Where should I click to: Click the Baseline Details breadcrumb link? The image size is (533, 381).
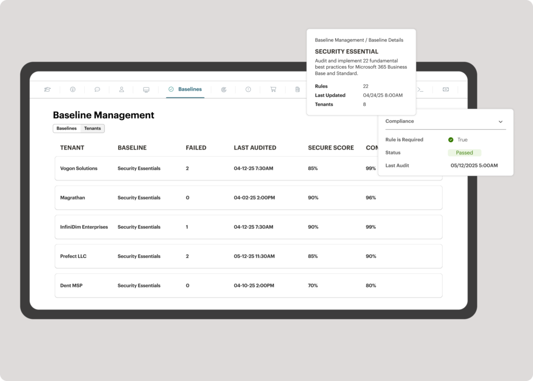(x=384, y=40)
